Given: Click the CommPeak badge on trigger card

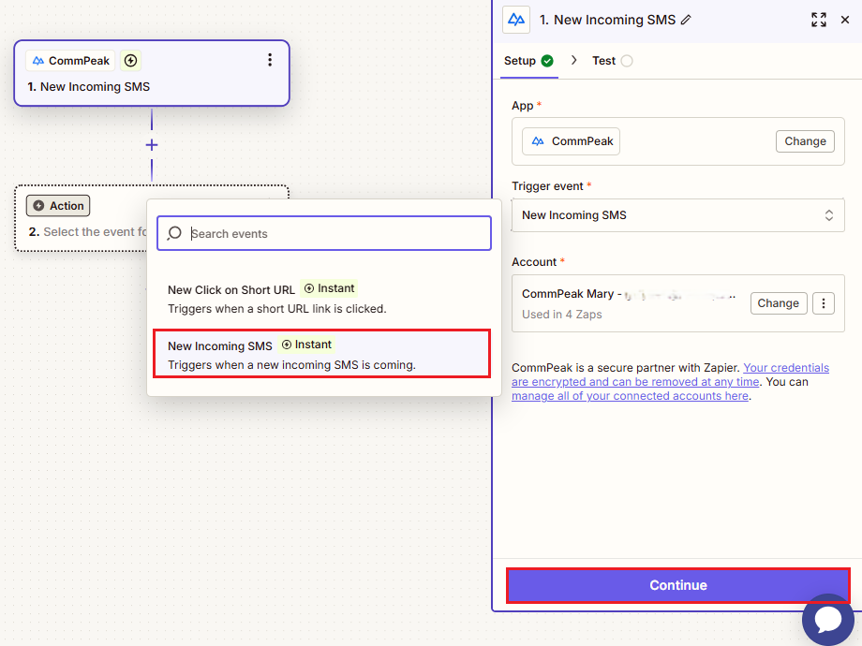Looking at the screenshot, I should 71,61.
